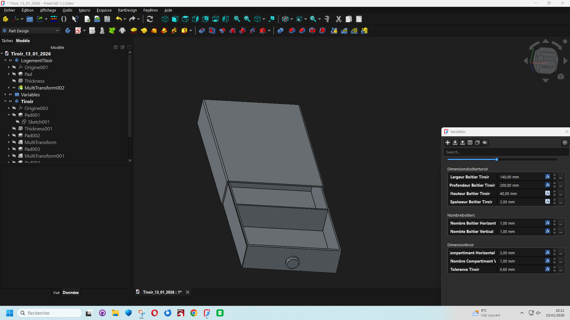Click the Fit all zoom icon

pyautogui.click(x=237, y=19)
